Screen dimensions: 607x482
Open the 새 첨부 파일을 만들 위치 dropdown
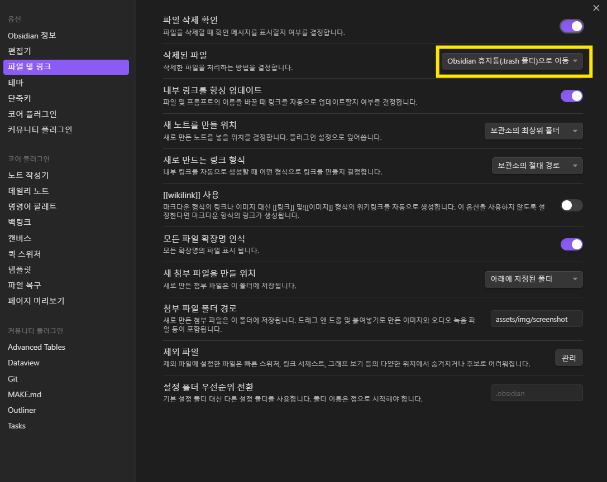(x=533, y=279)
